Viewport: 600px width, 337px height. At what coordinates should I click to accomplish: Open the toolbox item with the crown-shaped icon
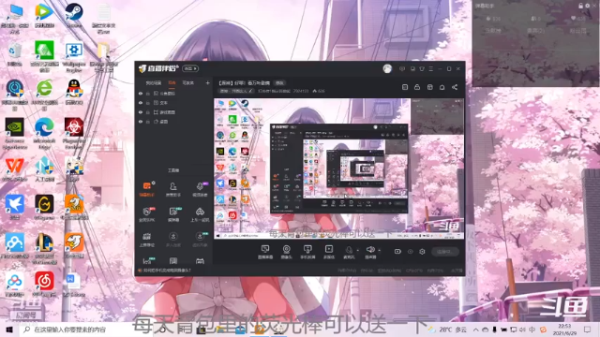(147, 240)
